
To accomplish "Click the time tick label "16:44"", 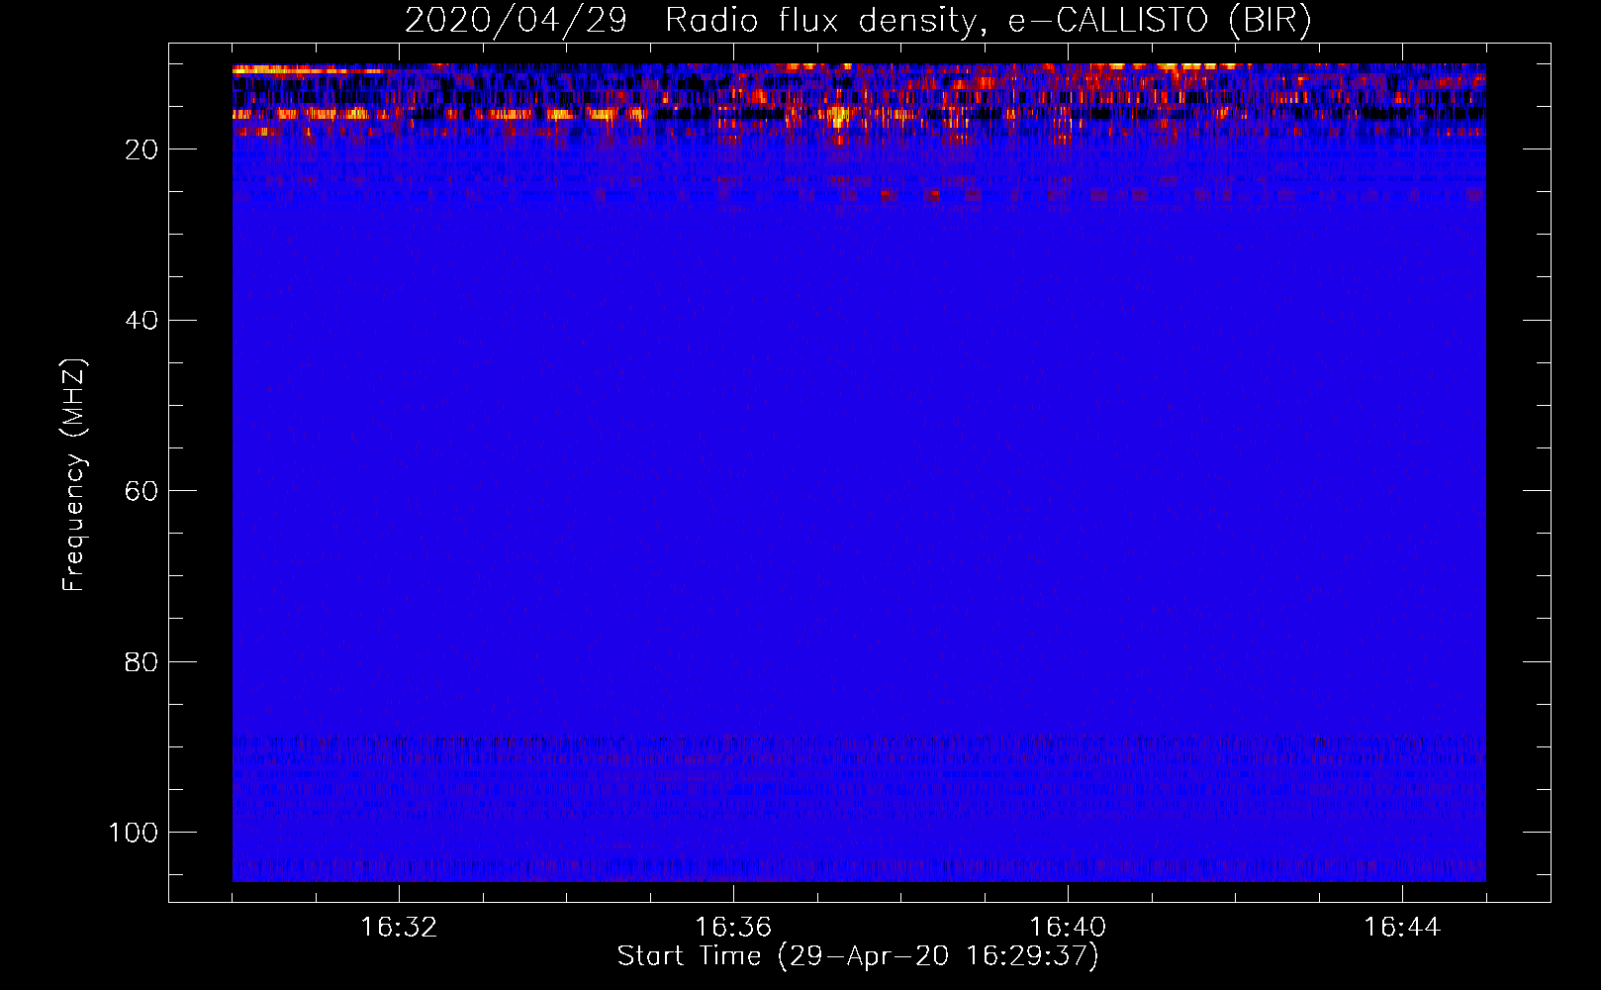I will (x=1402, y=928).
